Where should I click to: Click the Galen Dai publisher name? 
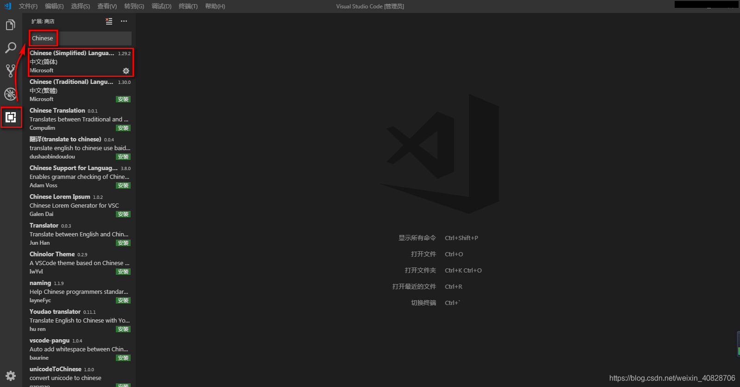[x=41, y=214]
